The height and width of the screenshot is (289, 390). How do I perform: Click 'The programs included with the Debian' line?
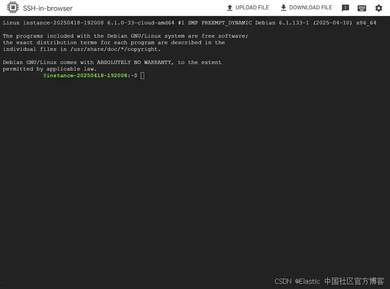(x=125, y=36)
